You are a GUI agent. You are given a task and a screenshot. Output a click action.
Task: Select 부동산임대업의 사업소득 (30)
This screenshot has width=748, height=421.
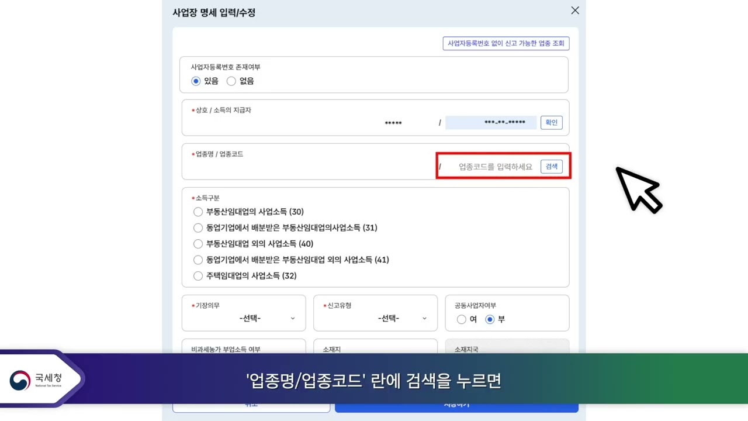click(x=198, y=212)
